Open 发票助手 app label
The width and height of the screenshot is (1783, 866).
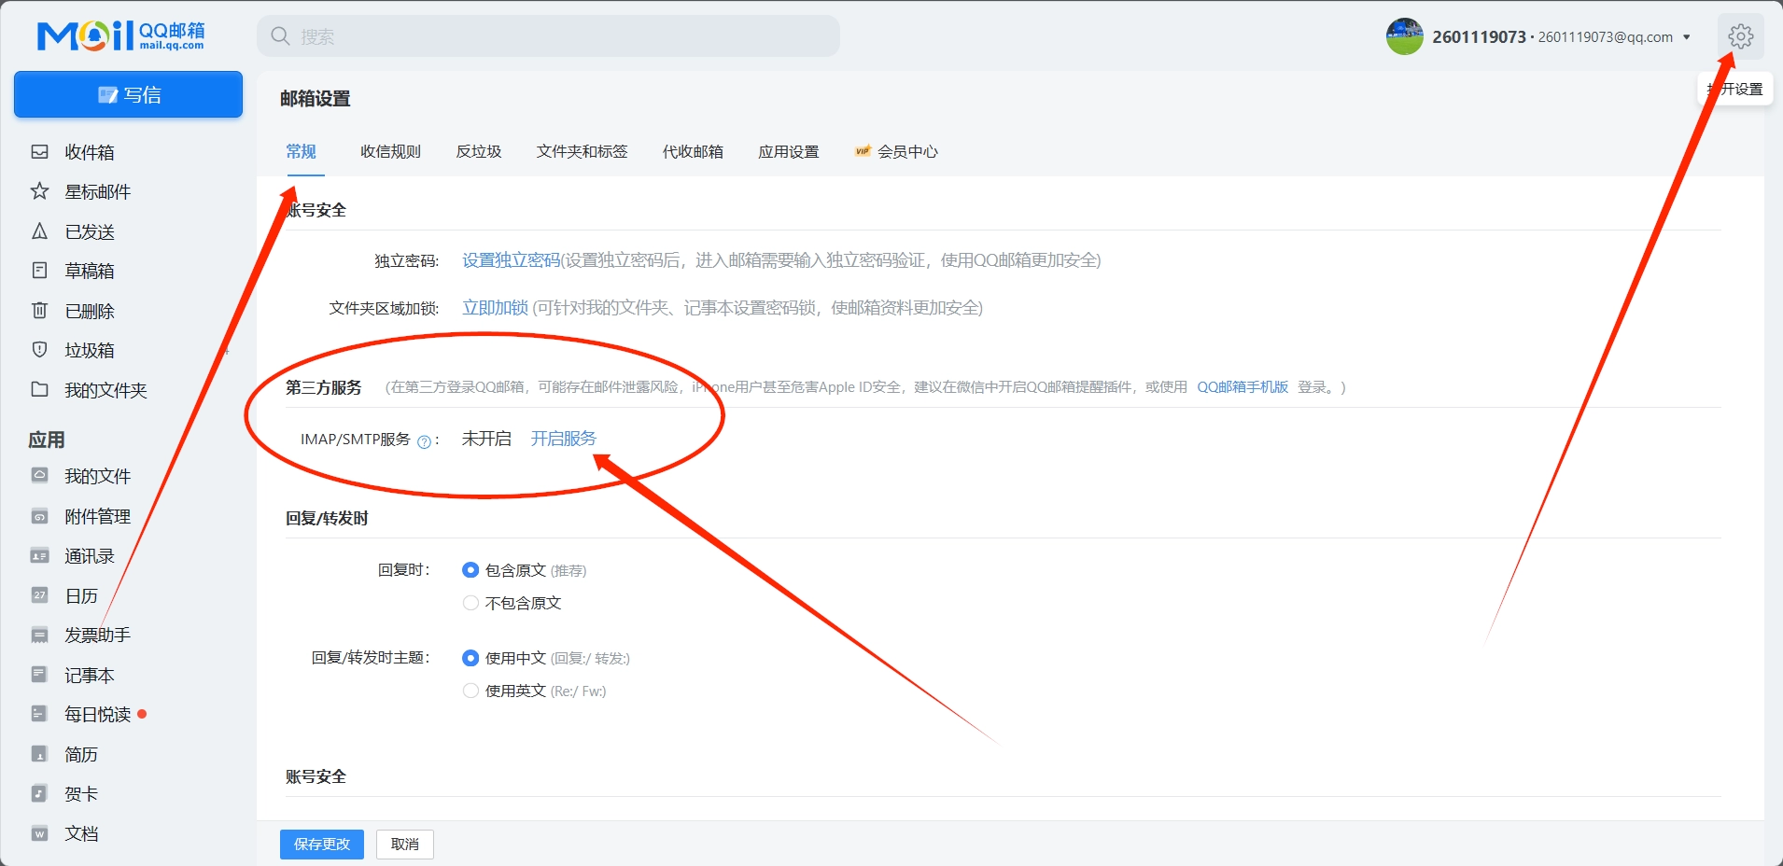(x=97, y=635)
